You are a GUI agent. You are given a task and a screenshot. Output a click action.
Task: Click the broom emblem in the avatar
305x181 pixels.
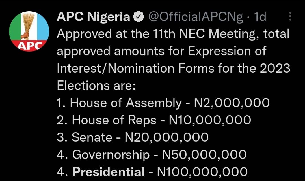coord(29,26)
